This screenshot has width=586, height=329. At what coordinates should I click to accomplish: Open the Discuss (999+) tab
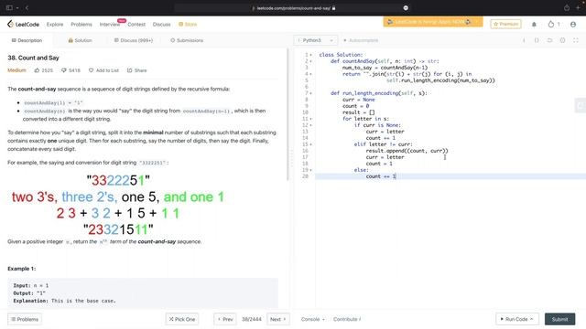click(x=134, y=40)
